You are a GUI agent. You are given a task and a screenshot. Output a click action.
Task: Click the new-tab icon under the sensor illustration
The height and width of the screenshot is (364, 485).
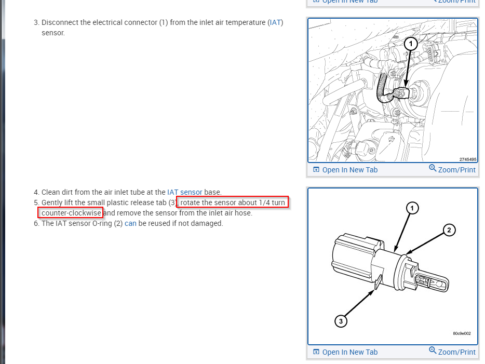pos(316,352)
